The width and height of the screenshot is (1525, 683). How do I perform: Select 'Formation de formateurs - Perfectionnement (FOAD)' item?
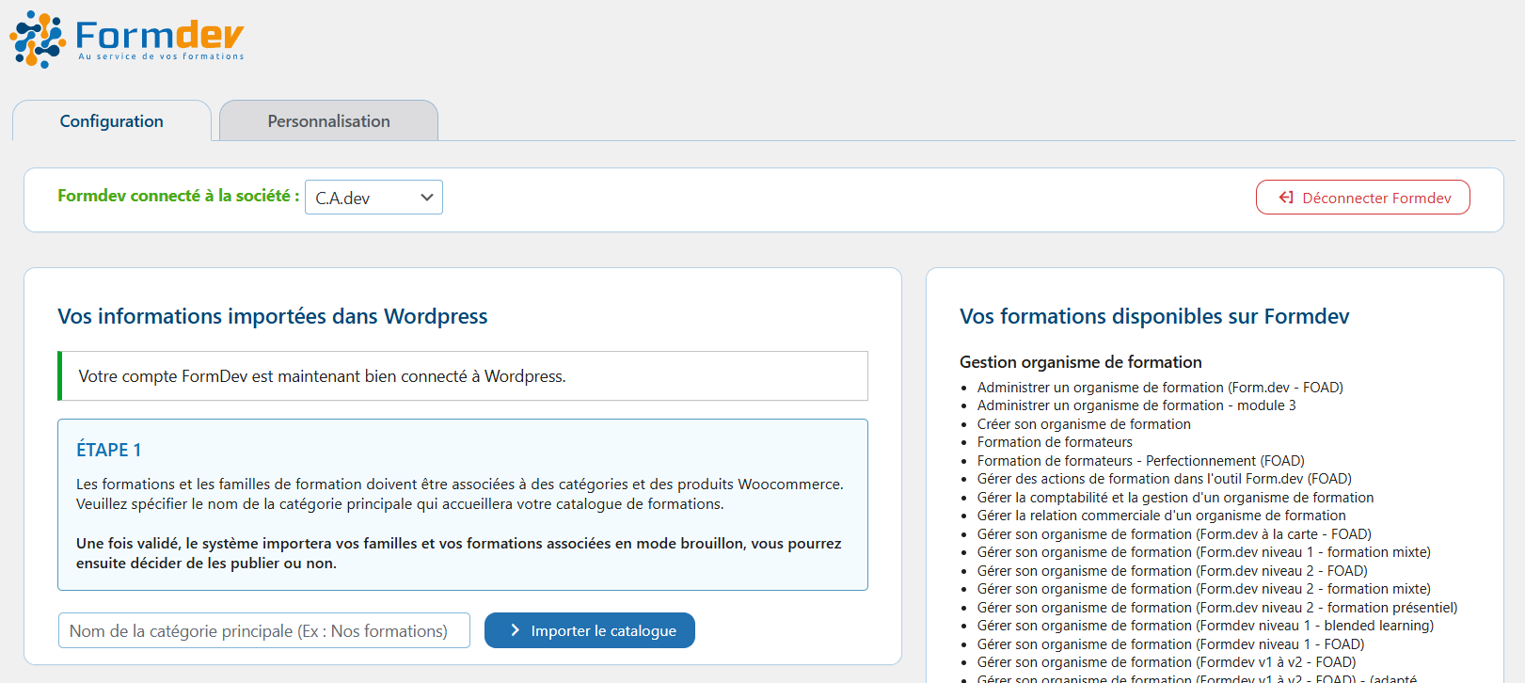pos(1140,461)
